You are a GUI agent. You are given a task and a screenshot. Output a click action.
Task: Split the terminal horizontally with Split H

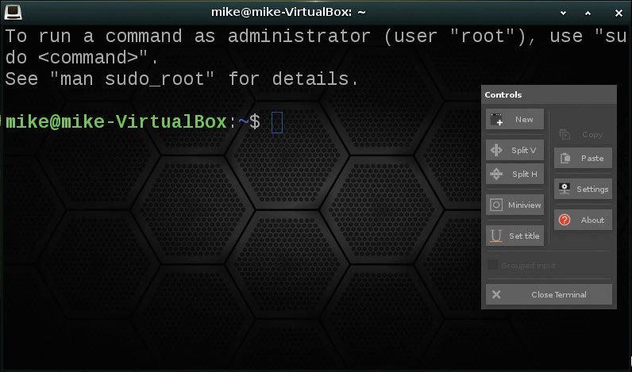tap(514, 174)
